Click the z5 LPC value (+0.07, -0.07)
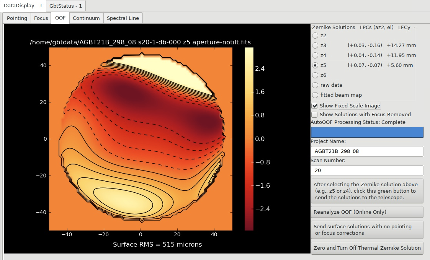The width and height of the screenshot is (430, 260). (x=365, y=65)
